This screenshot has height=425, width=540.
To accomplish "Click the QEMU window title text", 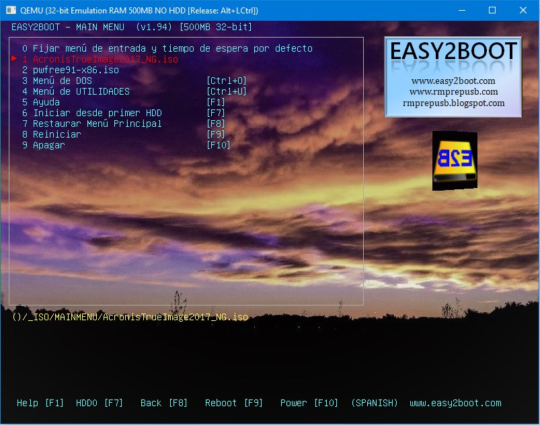I will click(x=139, y=10).
